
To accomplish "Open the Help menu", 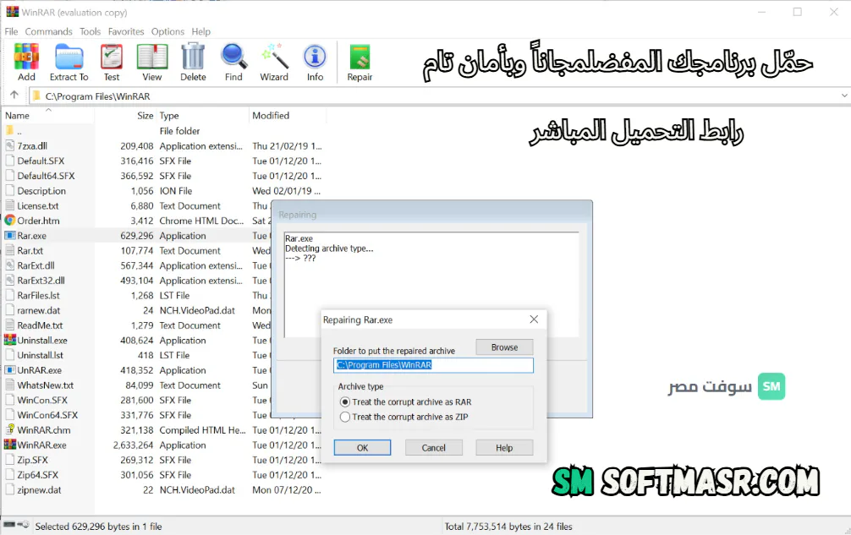I will pos(200,31).
